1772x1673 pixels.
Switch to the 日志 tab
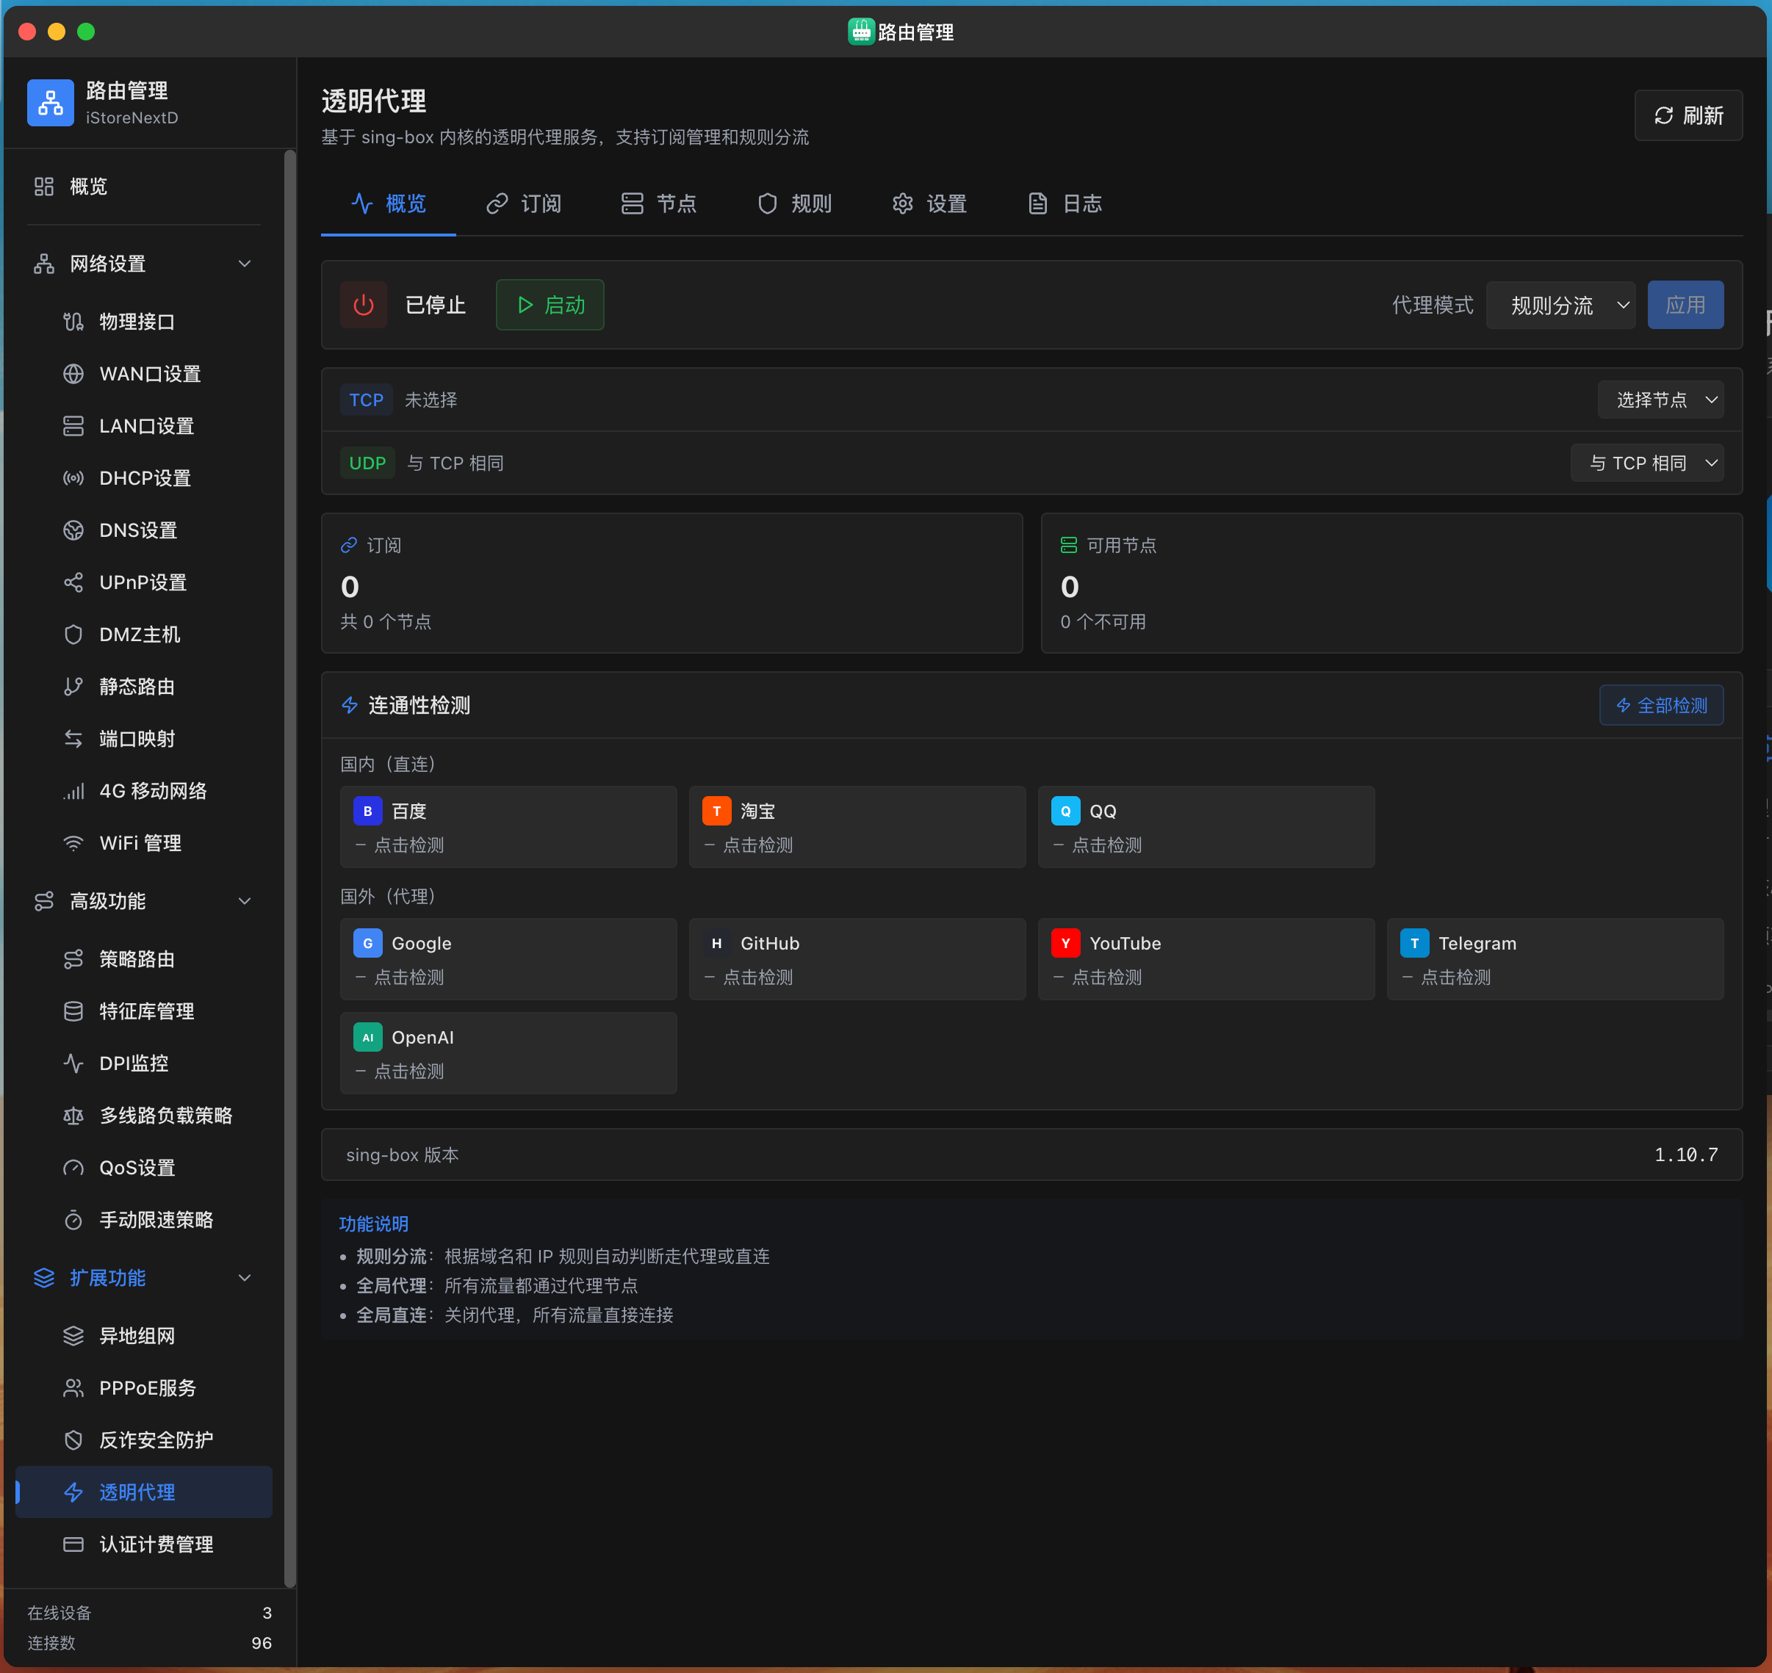(x=1065, y=203)
